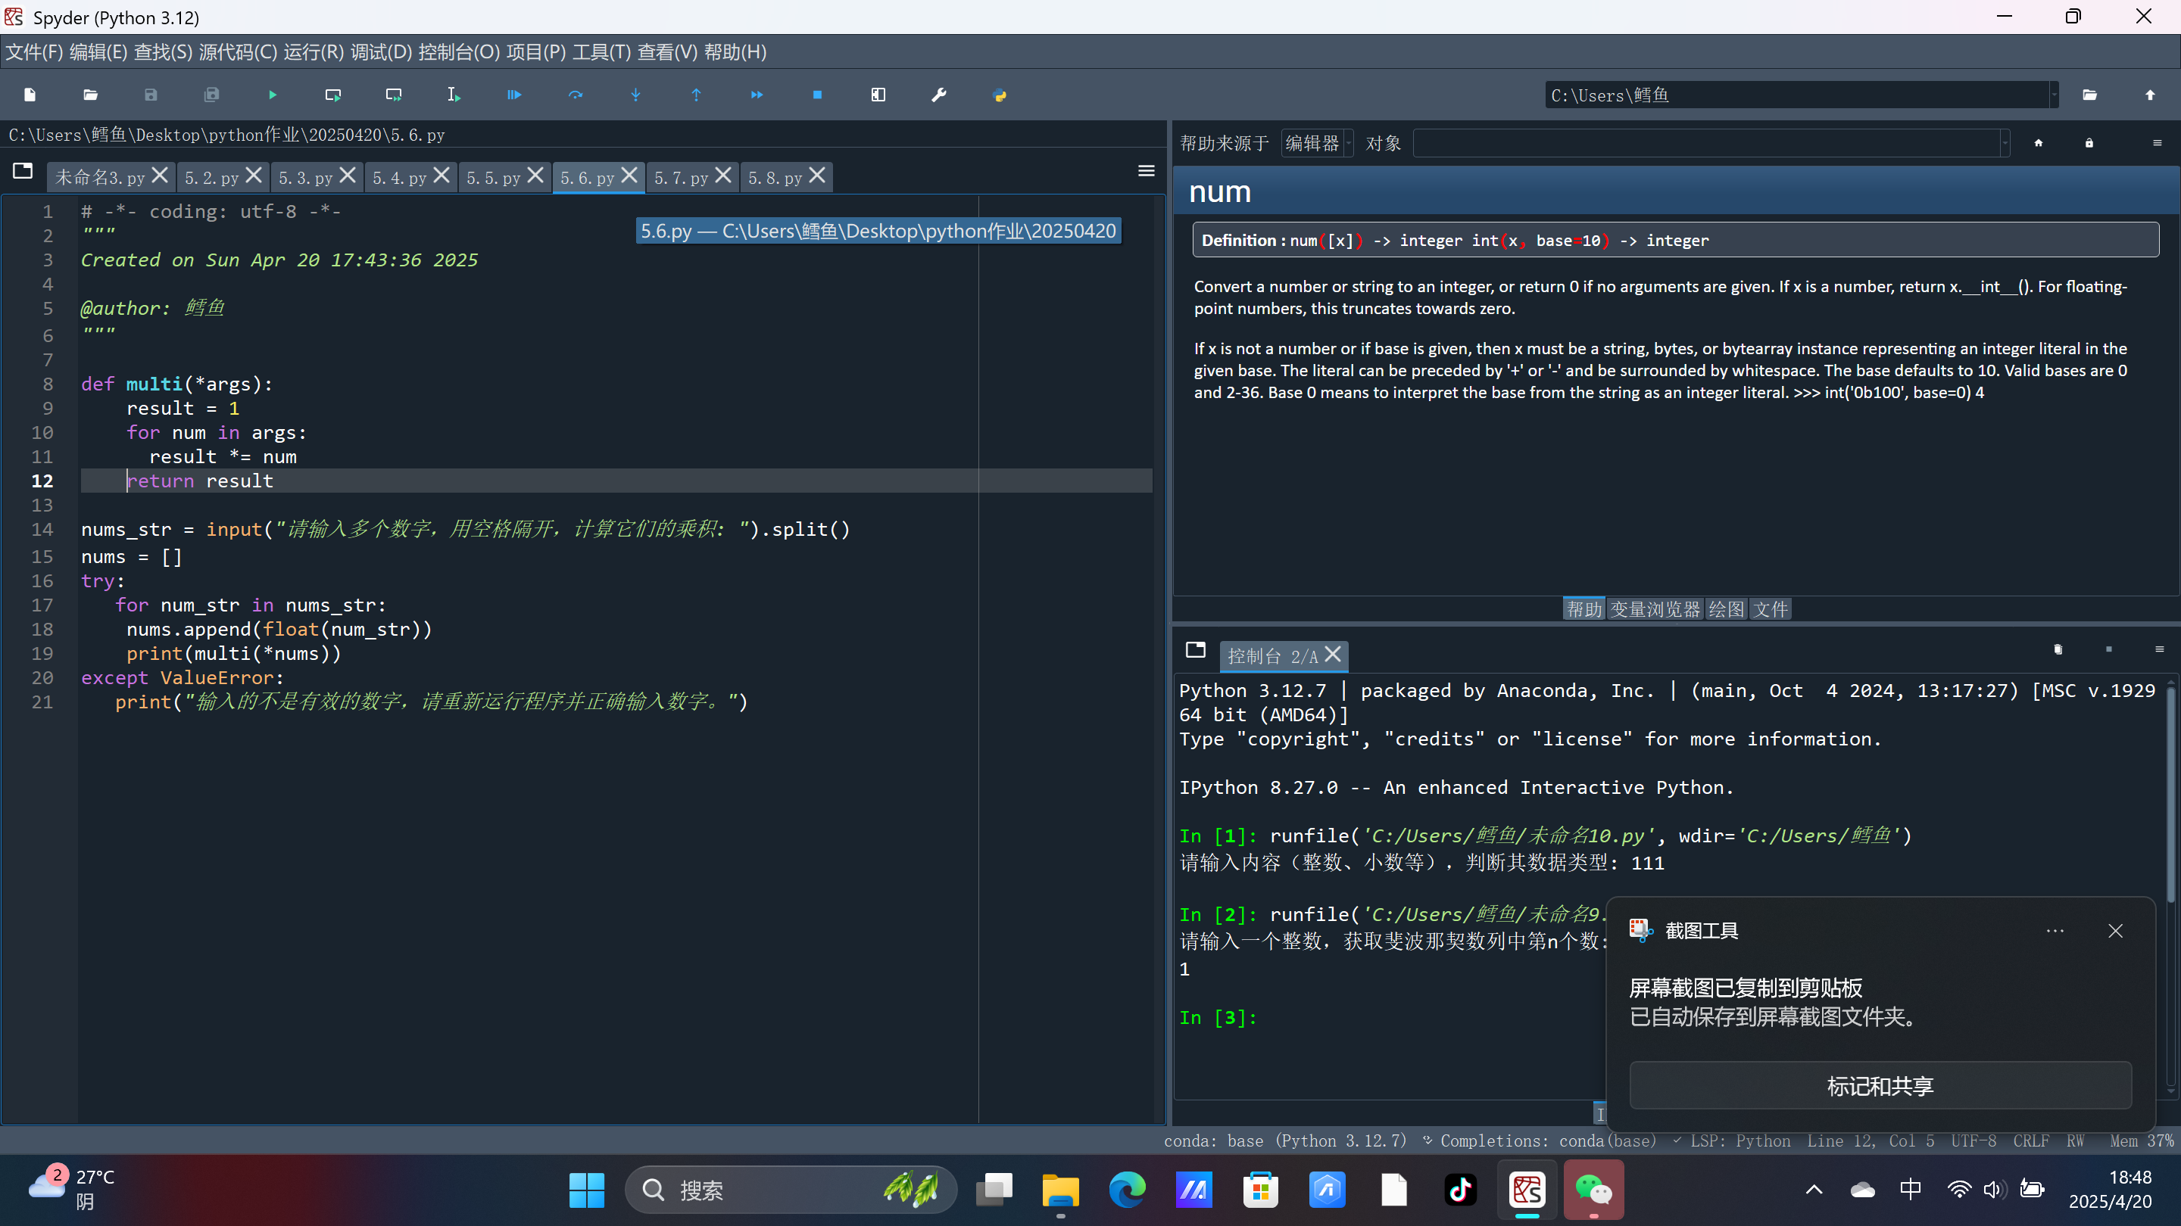Switch to the 变量浏览器 pane tab
Image resolution: width=2181 pixels, height=1226 pixels.
pos(1655,609)
